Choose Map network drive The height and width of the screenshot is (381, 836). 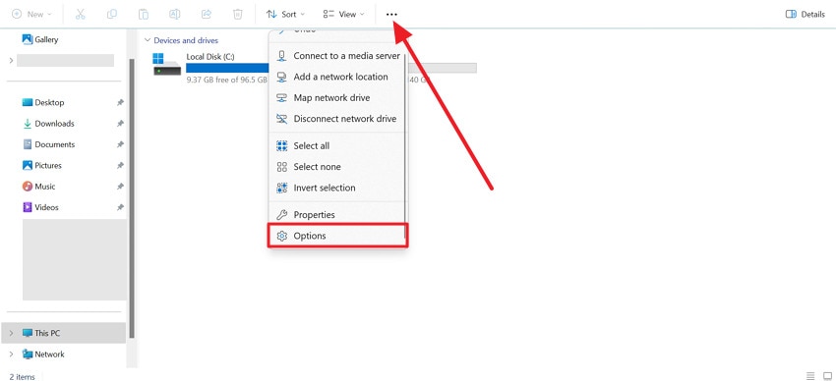(x=338, y=98)
